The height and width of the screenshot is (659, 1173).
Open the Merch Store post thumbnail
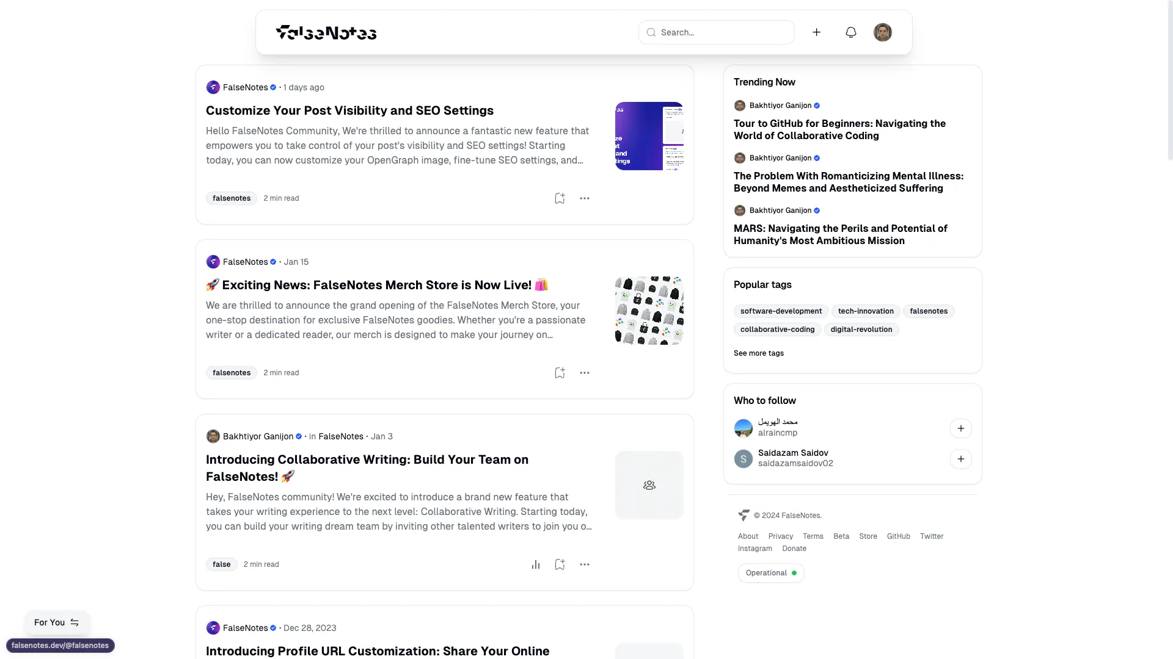649,311
